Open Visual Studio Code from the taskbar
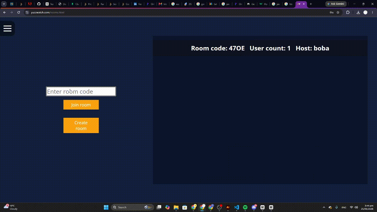Screen dimensions: 377x212 [237, 207]
